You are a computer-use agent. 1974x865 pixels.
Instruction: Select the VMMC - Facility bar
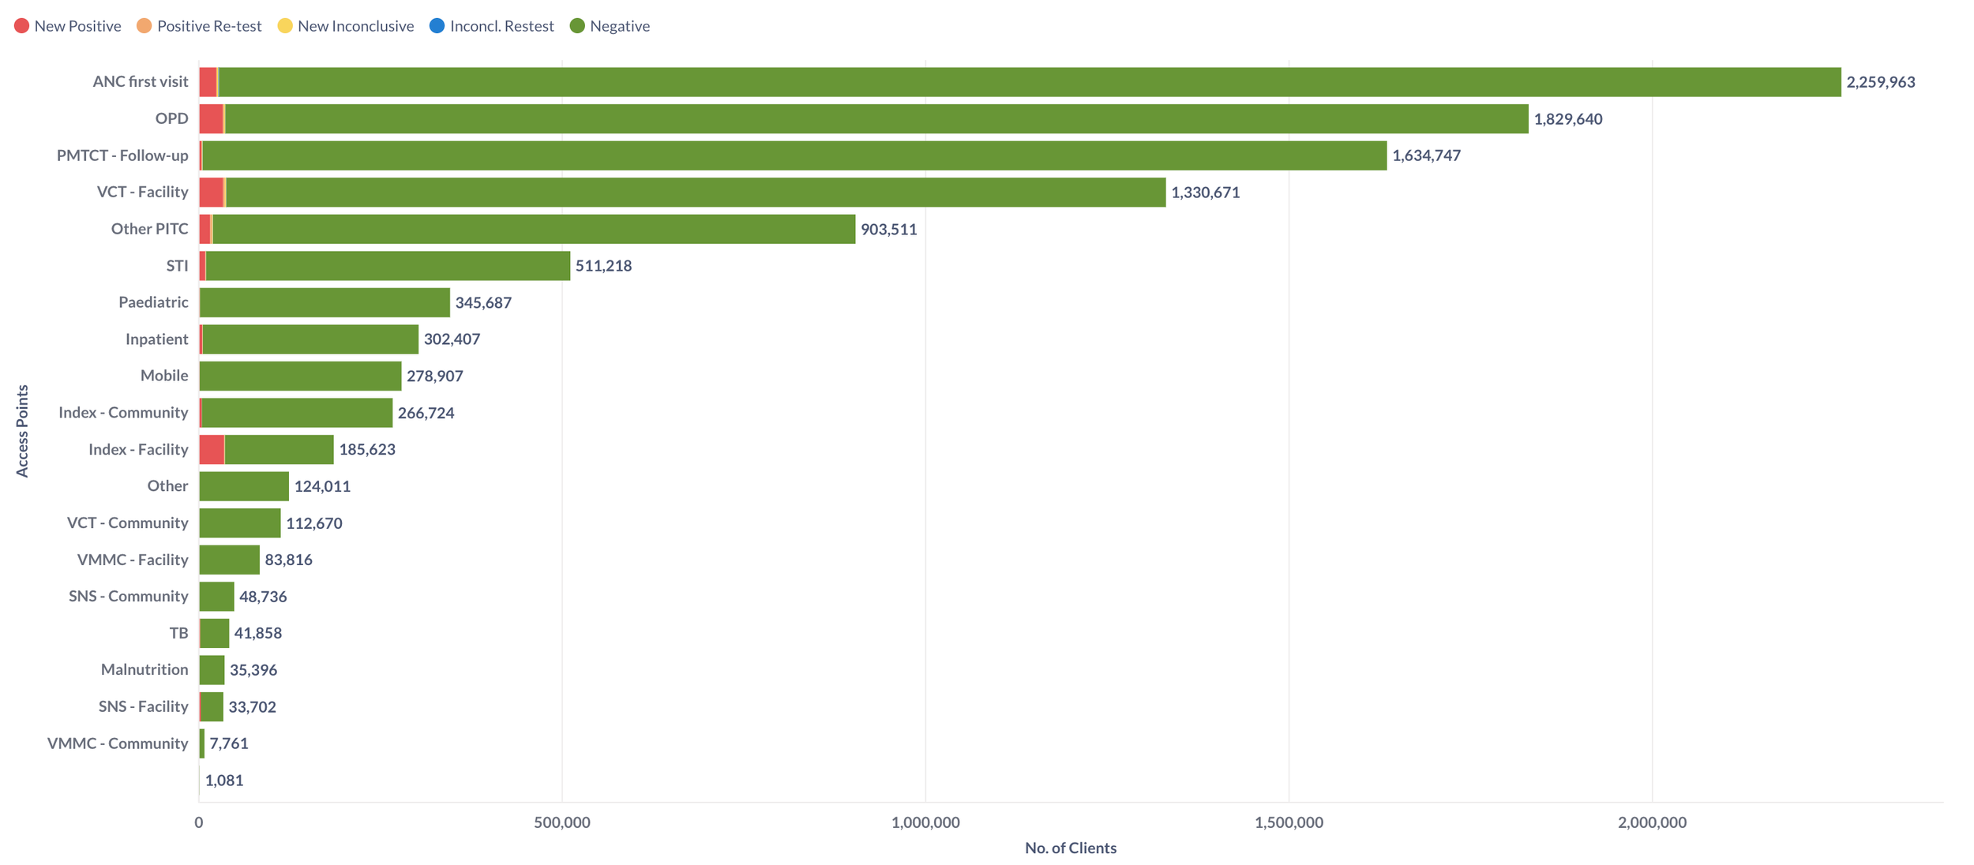click(x=229, y=560)
